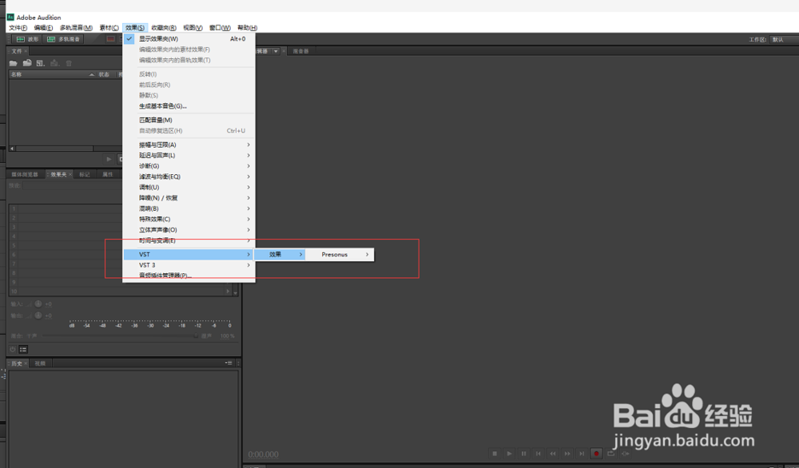Image resolution: width=799 pixels, height=468 pixels.
Task: Move playhead to previous marker button
Action: point(538,454)
